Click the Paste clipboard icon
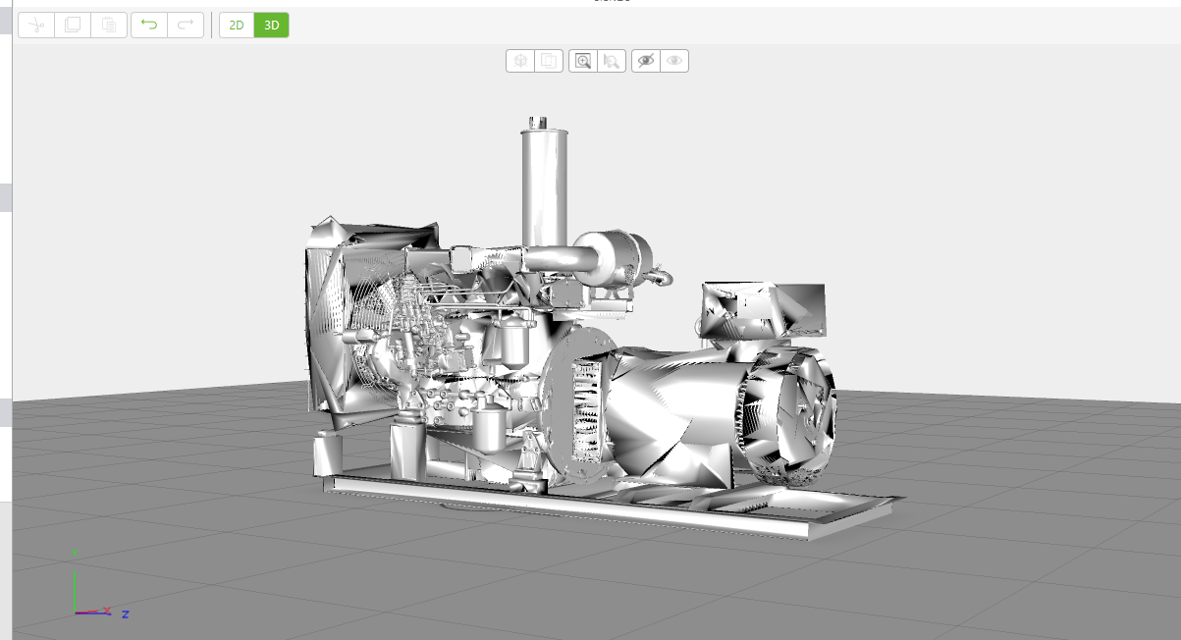Viewport: 1181px width, 640px height. [109, 25]
